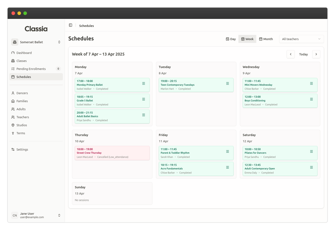Switch to Day view
Viewport: 335px width, 230px height.
pyautogui.click(x=231, y=39)
